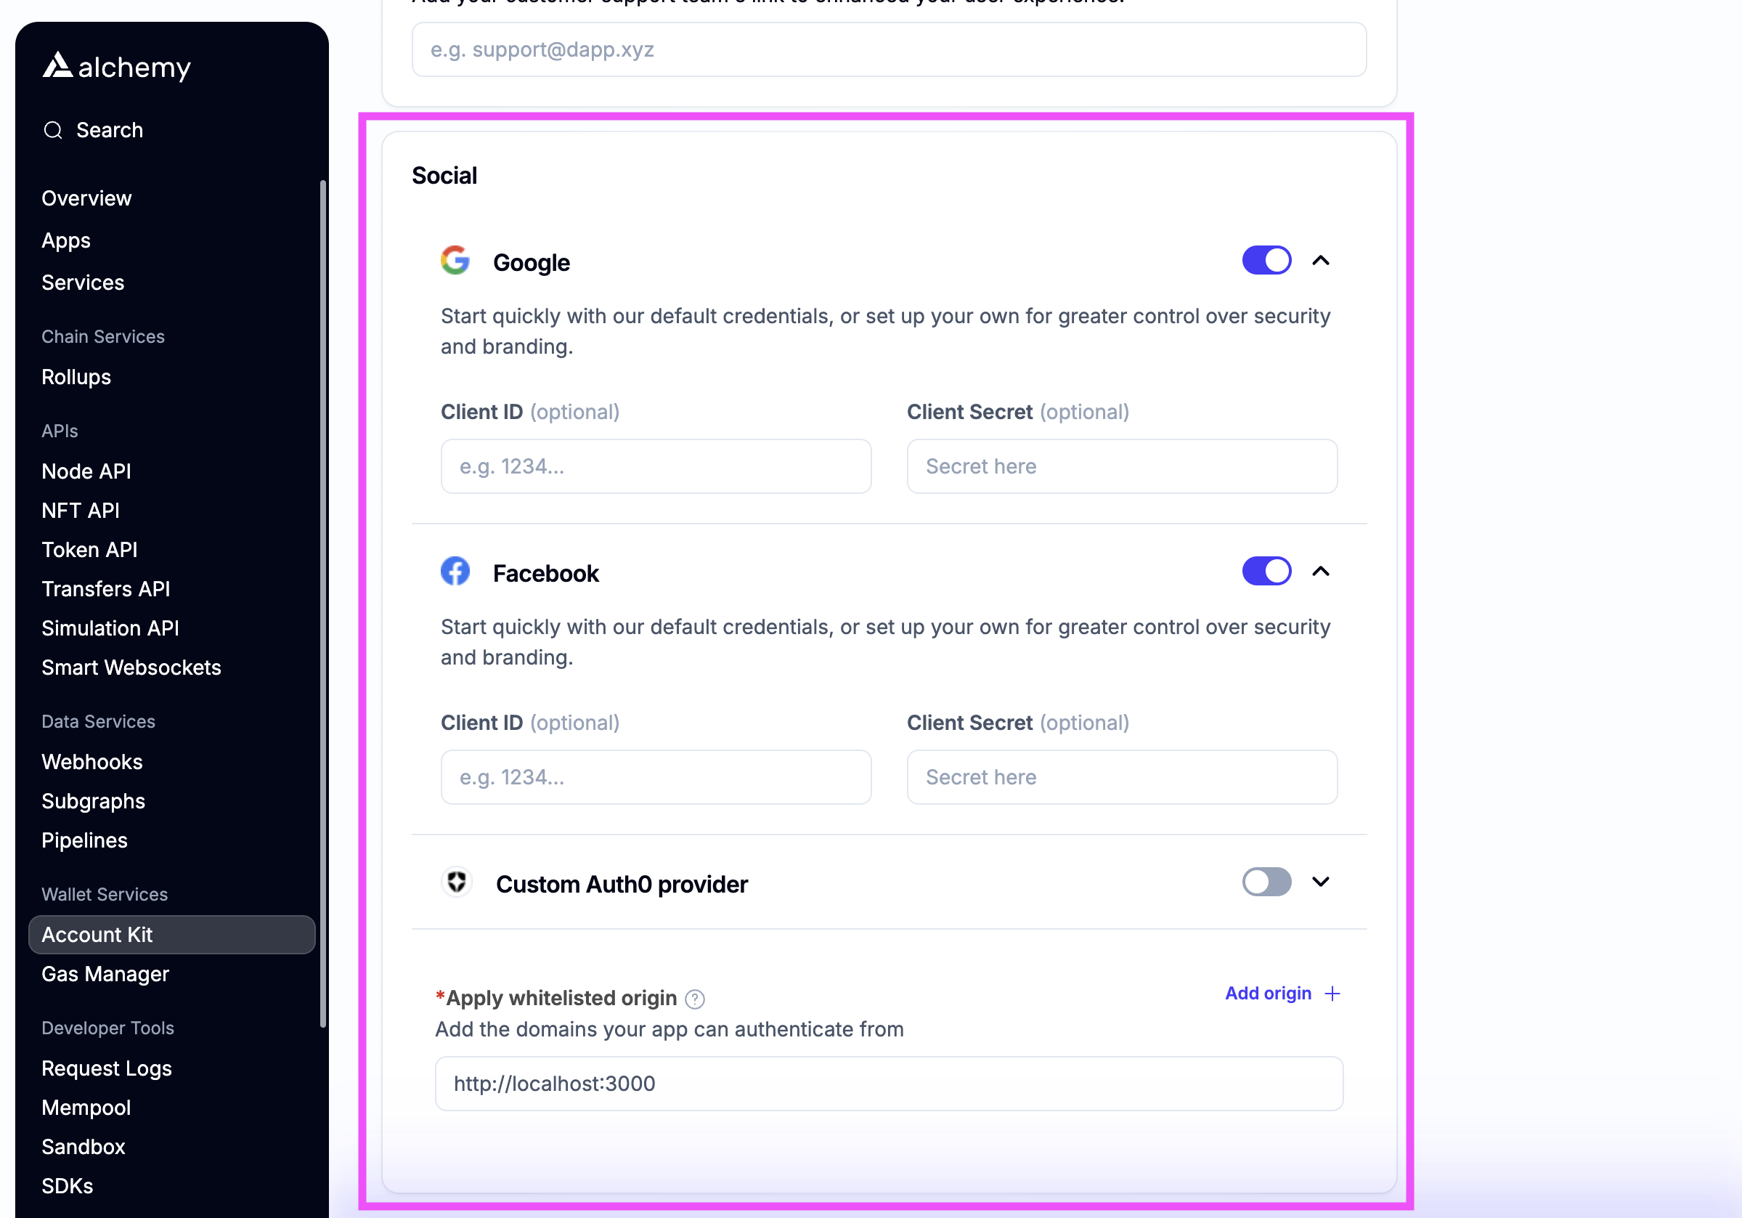Click the Facebook icon in Social section

coord(455,572)
